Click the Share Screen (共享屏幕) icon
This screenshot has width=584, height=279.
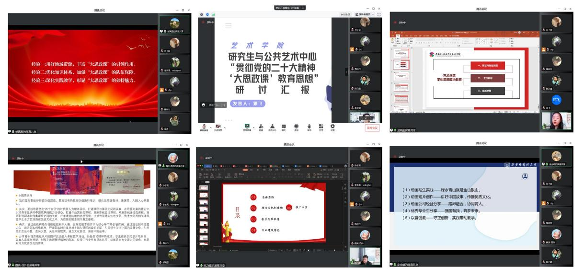[247, 126]
